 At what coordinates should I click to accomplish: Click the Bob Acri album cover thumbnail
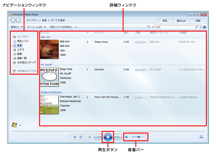pos(49,49)
